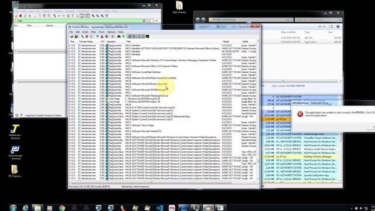This screenshot has height=211, width=375.
Task: Click Wireshark filter bookmark icon
Action: pyautogui.click(x=16, y=21)
